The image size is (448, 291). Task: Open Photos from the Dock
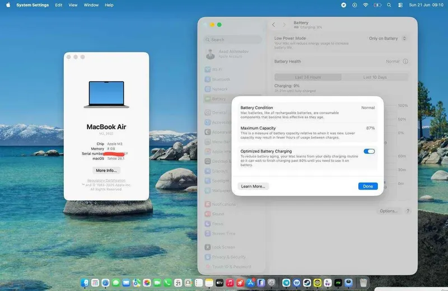click(x=147, y=283)
